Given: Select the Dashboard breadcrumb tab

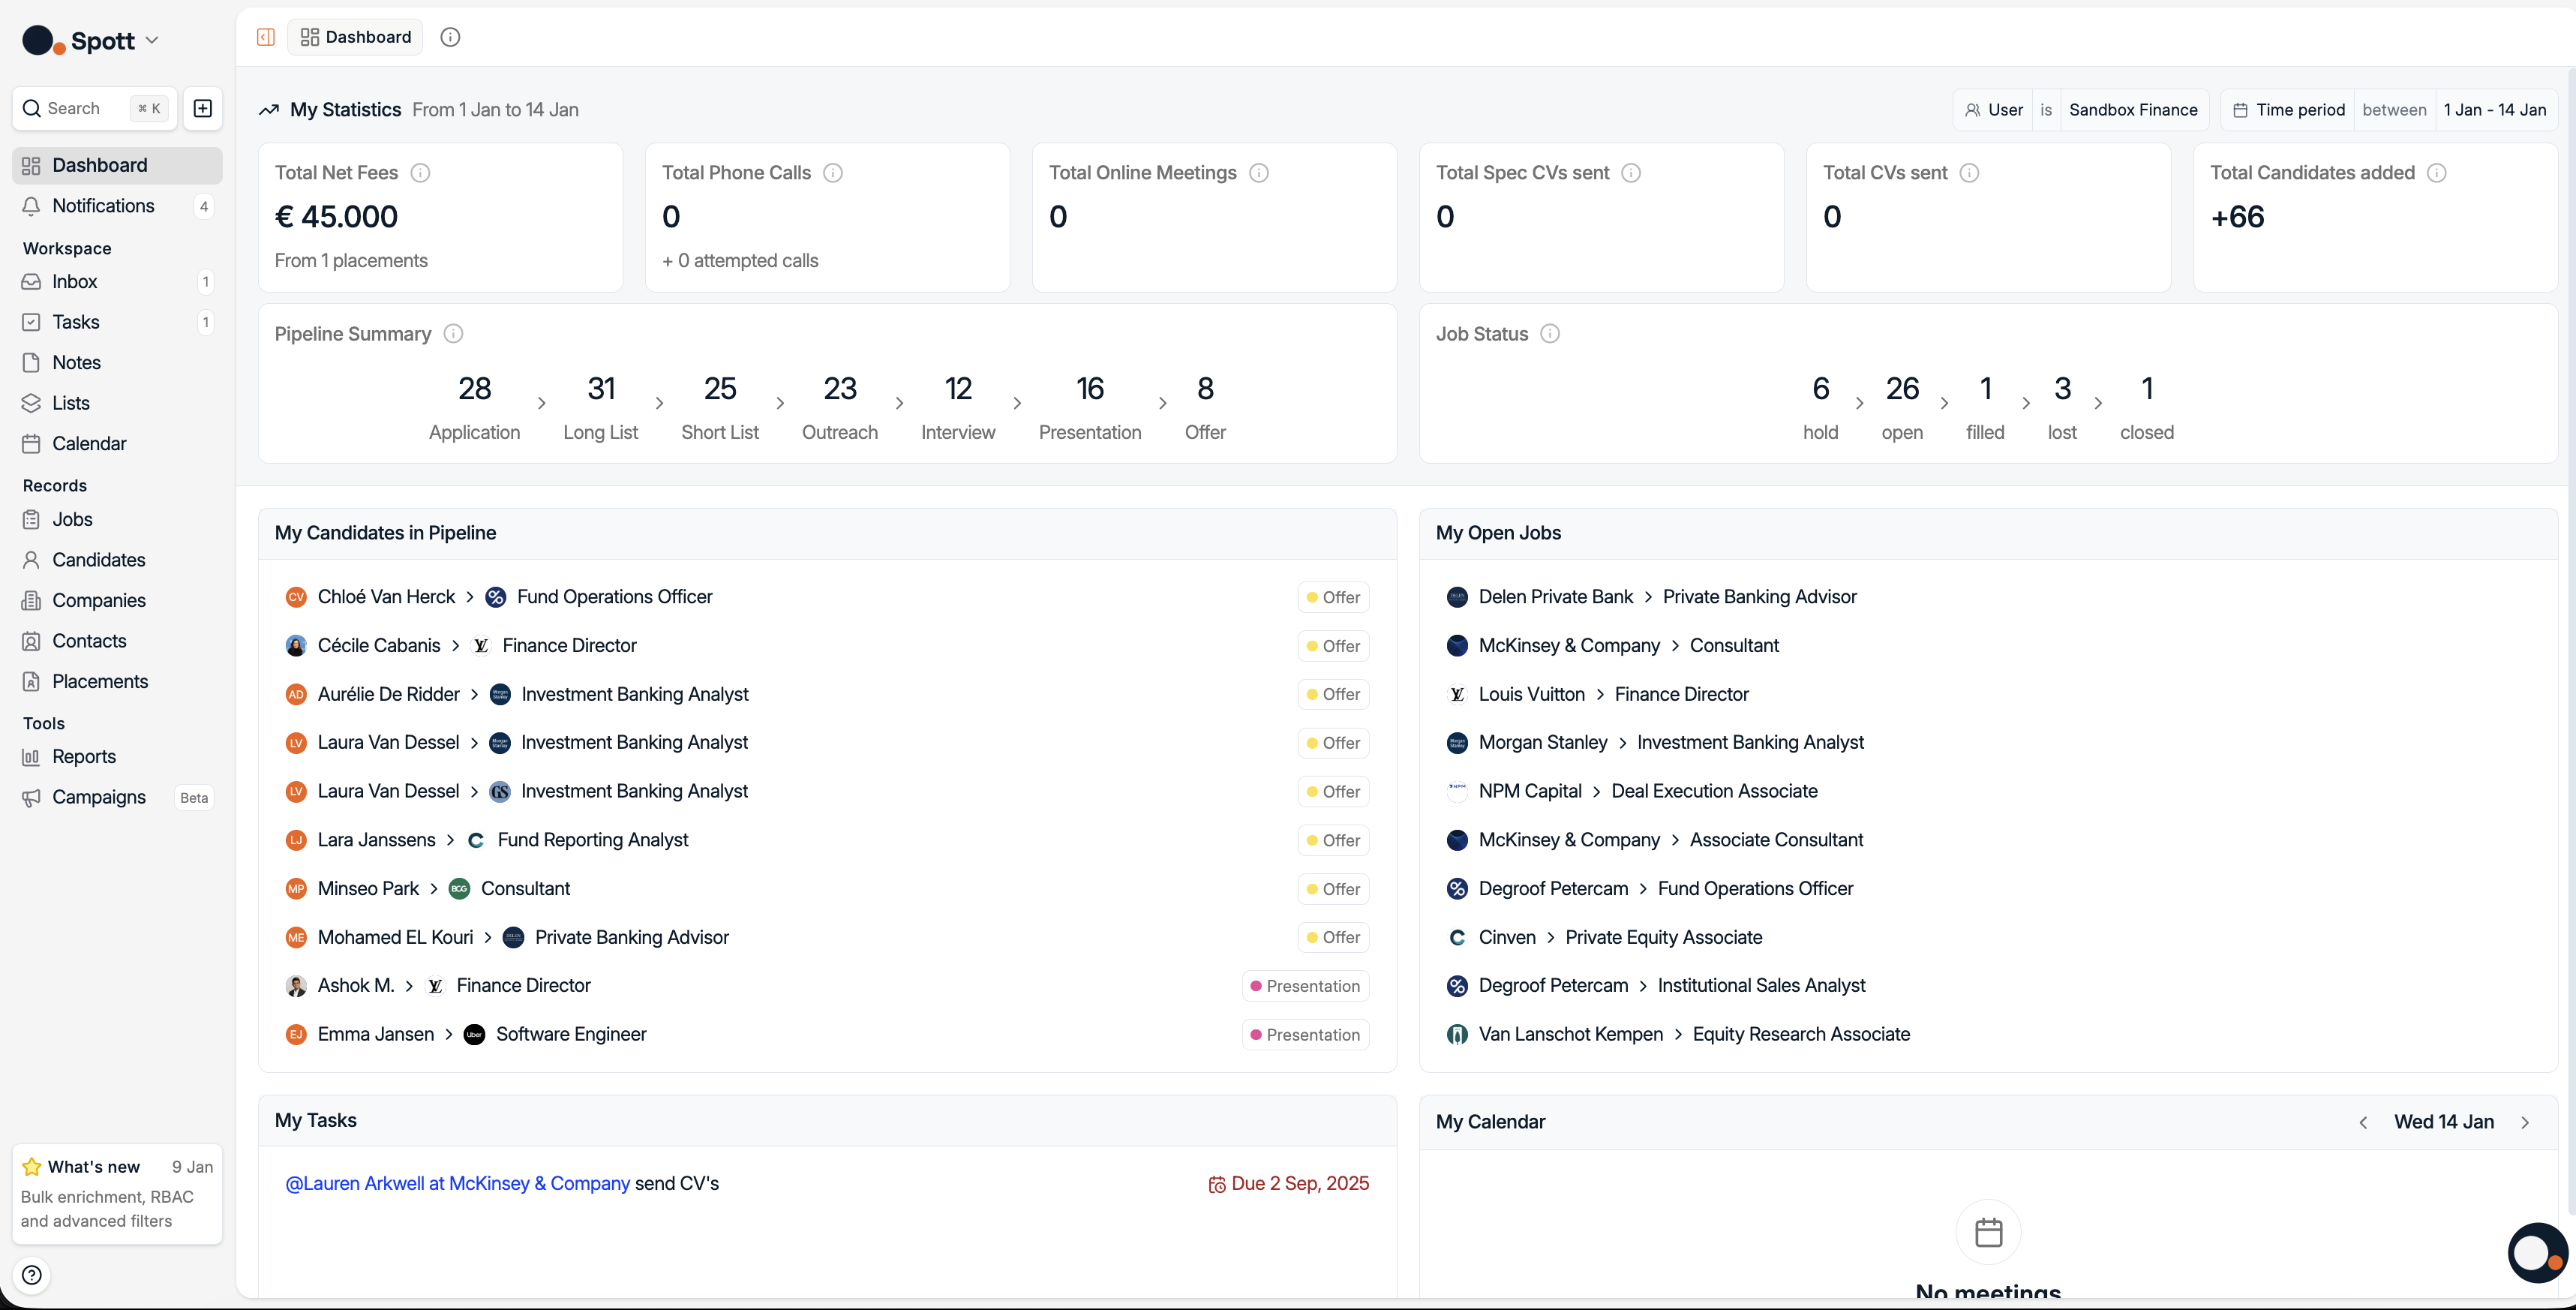Looking at the screenshot, I should (354, 36).
